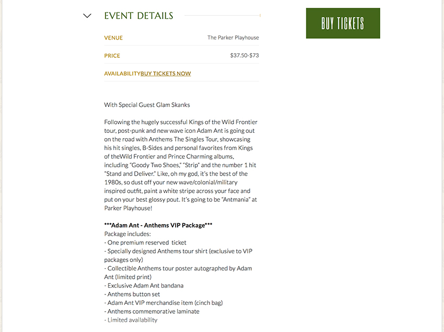444x332 pixels.
Task: Click the Anthems commemorative laminate line
Action: tap(152, 311)
